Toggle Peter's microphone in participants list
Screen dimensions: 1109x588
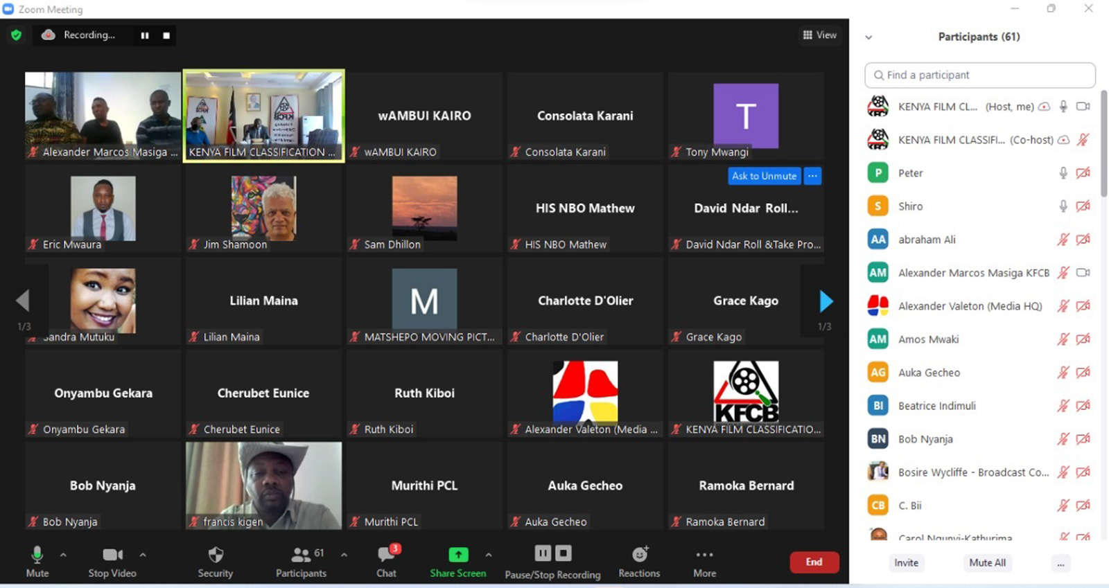[x=1063, y=173]
